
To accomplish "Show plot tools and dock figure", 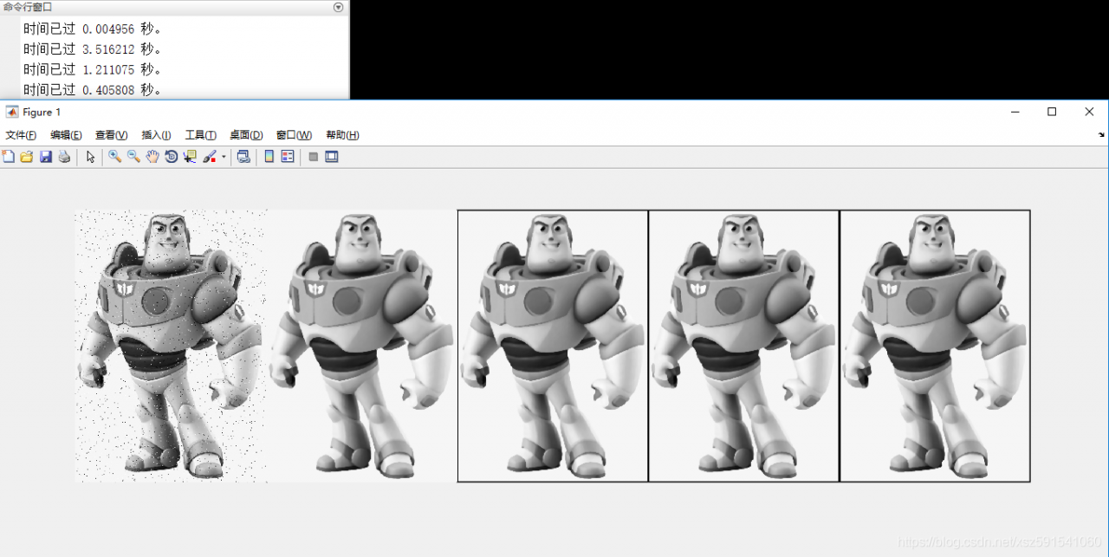I will [332, 157].
